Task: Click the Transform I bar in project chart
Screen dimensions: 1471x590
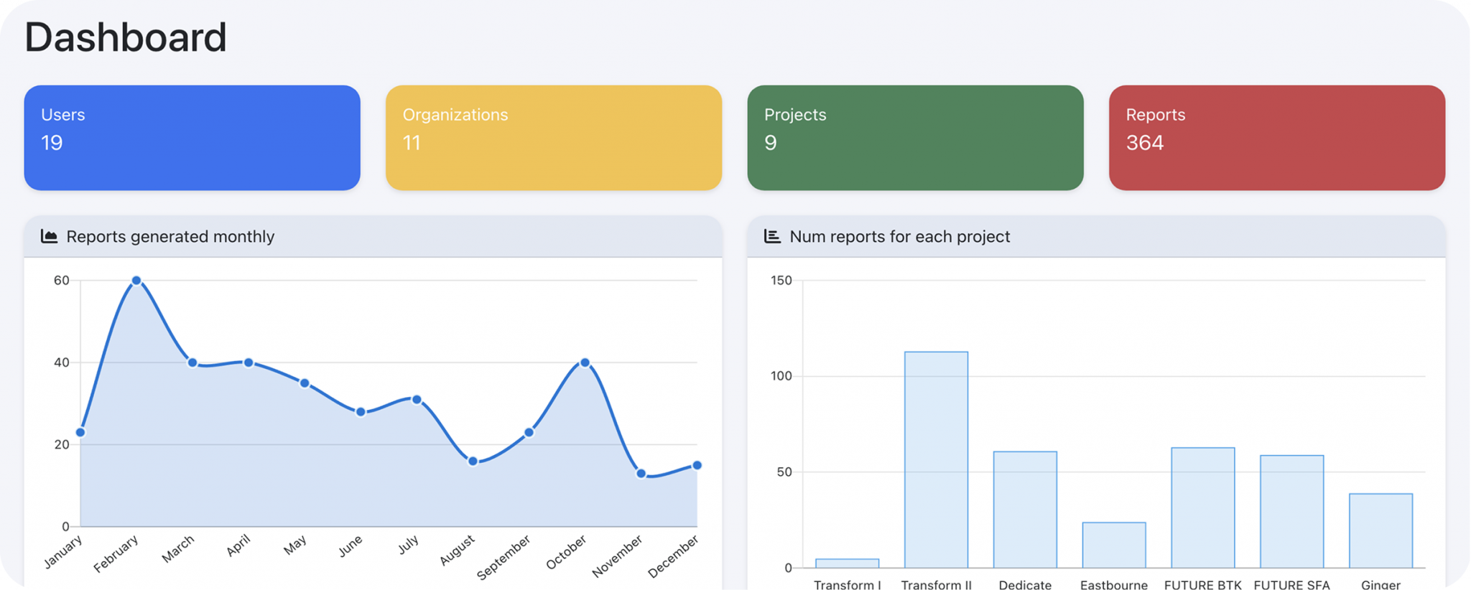Action: (847, 563)
